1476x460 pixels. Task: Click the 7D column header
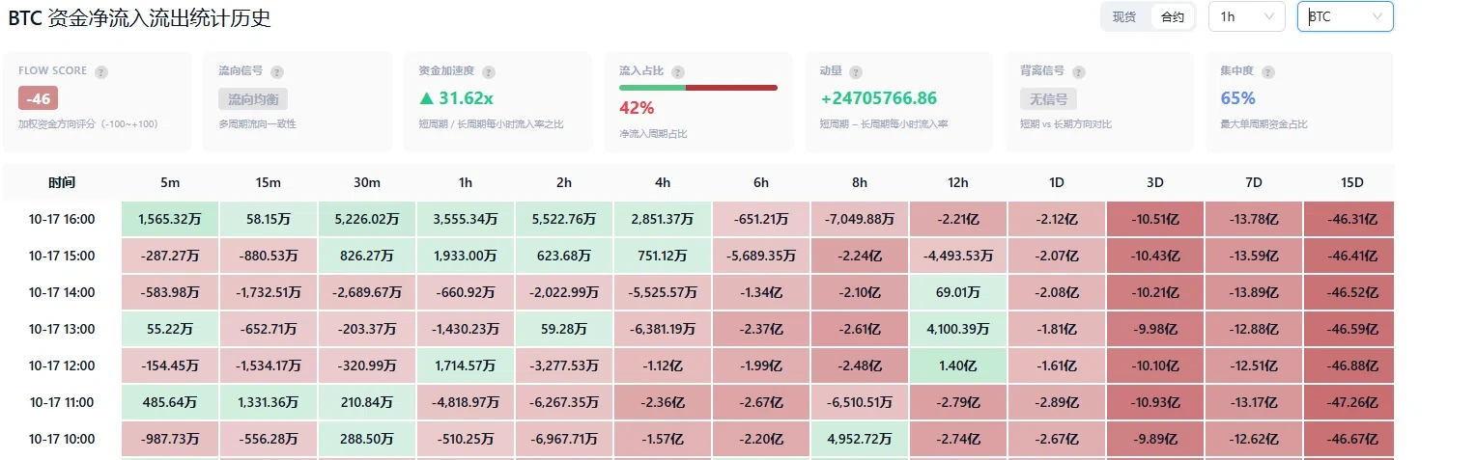point(1254,182)
